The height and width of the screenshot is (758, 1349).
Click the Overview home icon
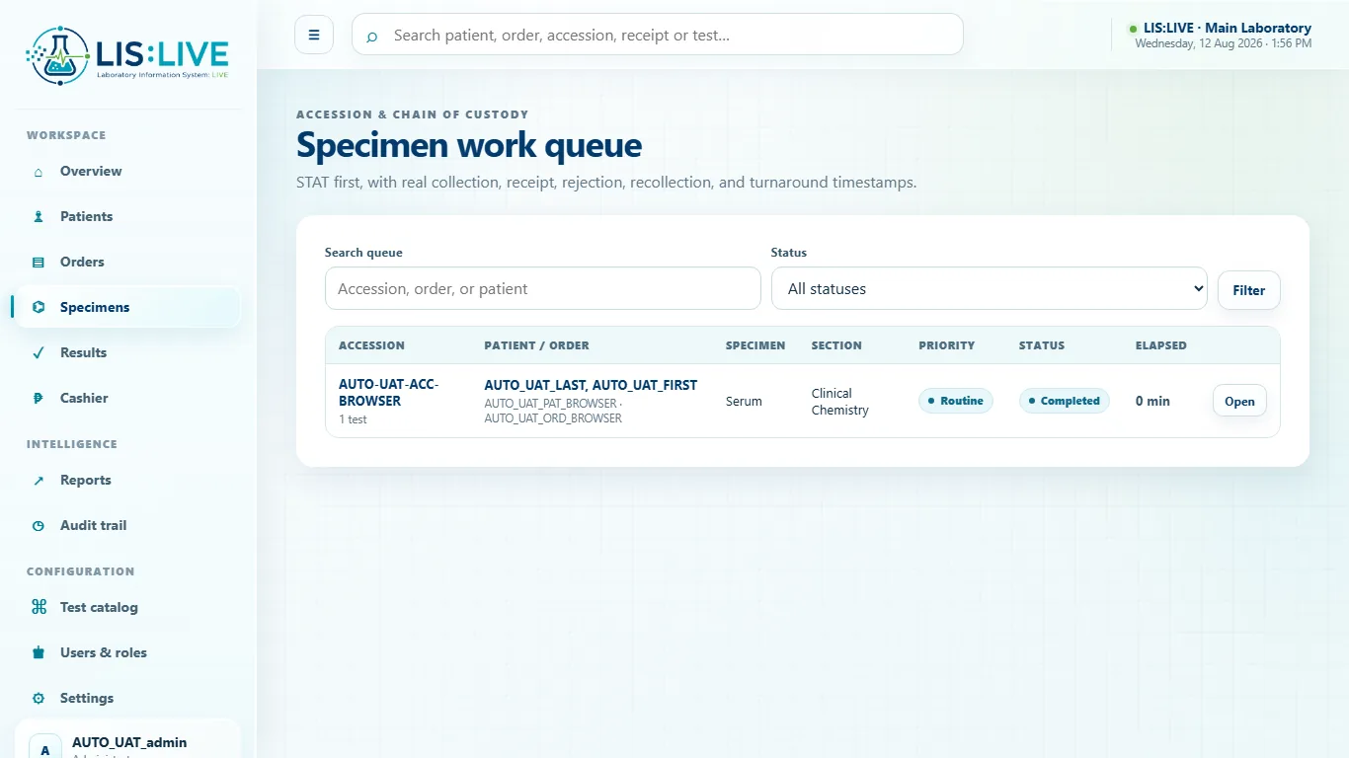39,172
